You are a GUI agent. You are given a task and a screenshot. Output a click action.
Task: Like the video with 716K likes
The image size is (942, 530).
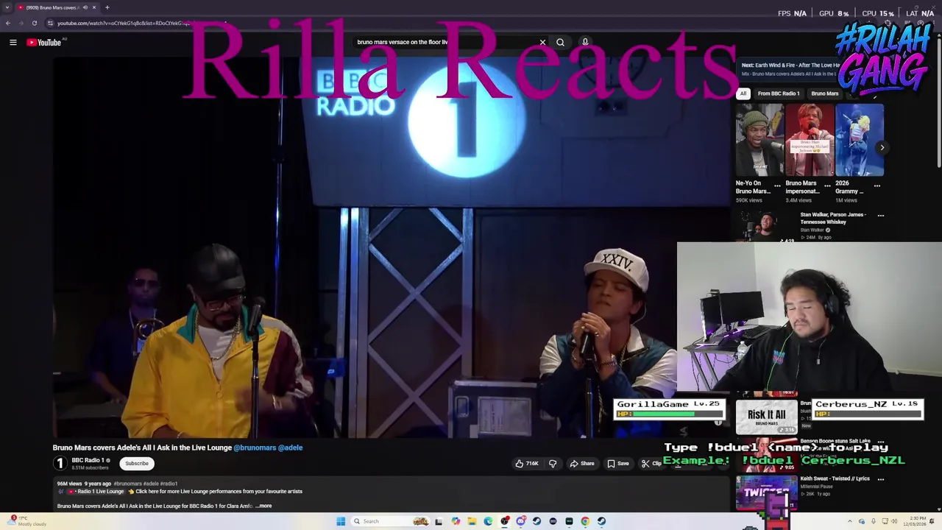[527, 464]
